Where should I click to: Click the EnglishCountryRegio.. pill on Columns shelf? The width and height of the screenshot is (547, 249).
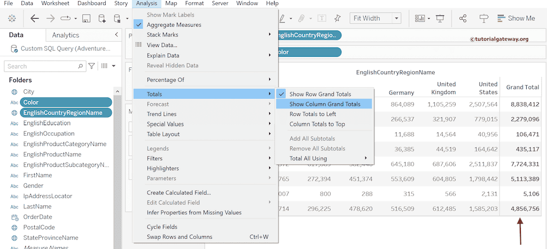tap(310, 35)
